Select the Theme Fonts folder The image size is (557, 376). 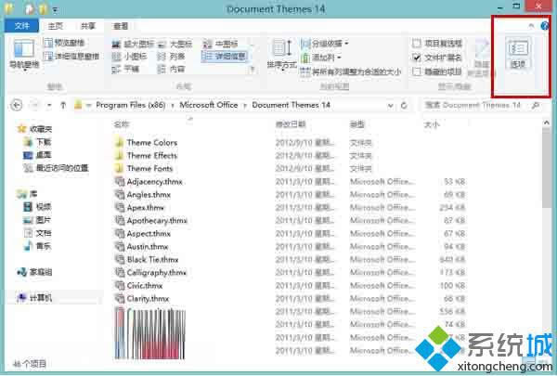point(144,168)
